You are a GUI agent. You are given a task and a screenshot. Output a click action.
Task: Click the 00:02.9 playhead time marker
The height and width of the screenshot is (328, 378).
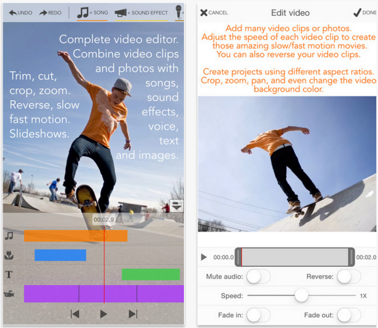pos(104,220)
